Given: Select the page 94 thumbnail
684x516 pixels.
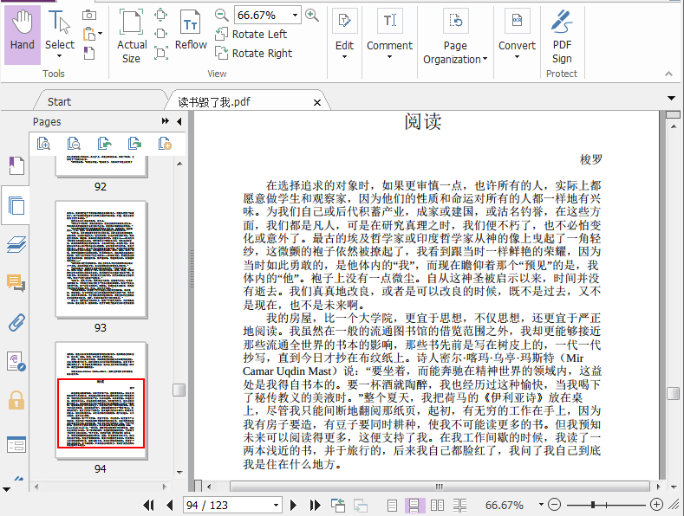Looking at the screenshot, I should click(x=101, y=400).
